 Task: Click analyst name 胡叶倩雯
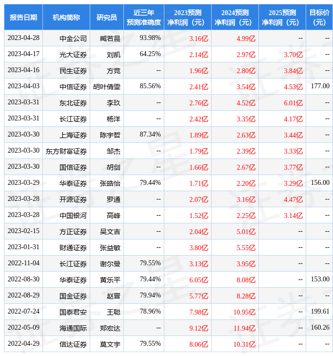[107, 87]
